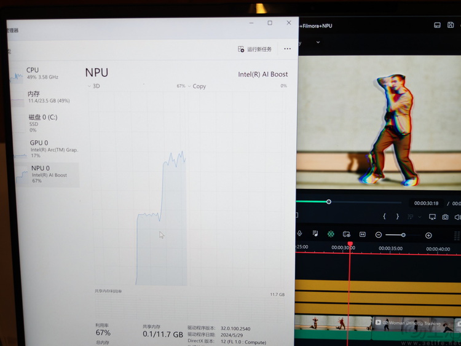461x346 pixels.
Task: Open the dropdown chevron below Filmora title
Action: point(318,42)
